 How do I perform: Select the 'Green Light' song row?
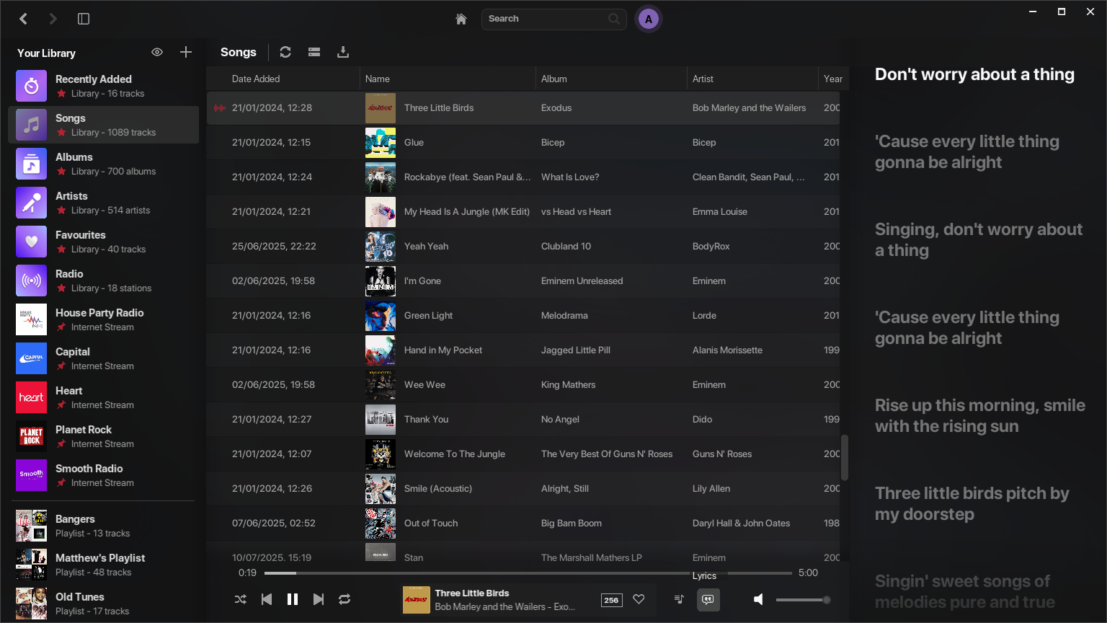click(x=523, y=315)
